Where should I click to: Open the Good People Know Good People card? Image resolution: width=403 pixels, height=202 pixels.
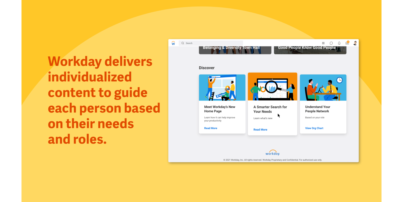(x=310, y=50)
